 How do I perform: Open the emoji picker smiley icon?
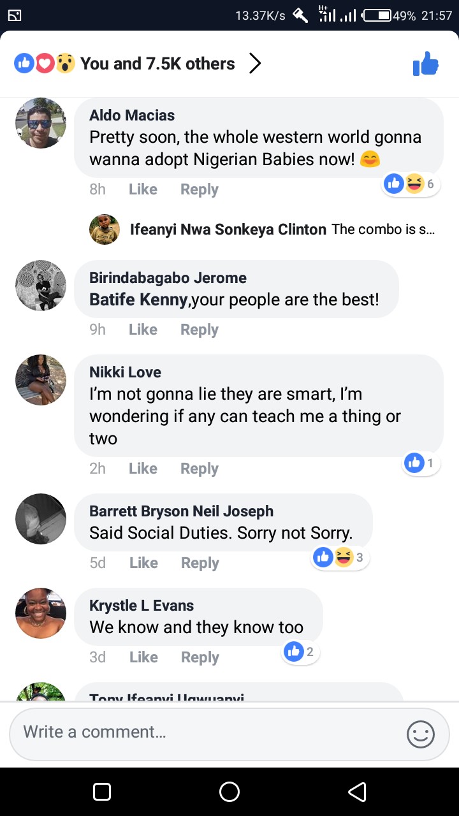(x=421, y=734)
